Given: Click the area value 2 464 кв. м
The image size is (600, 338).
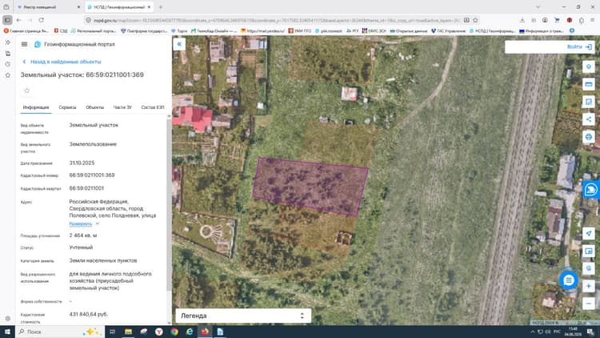Looking at the screenshot, I should (83, 235).
